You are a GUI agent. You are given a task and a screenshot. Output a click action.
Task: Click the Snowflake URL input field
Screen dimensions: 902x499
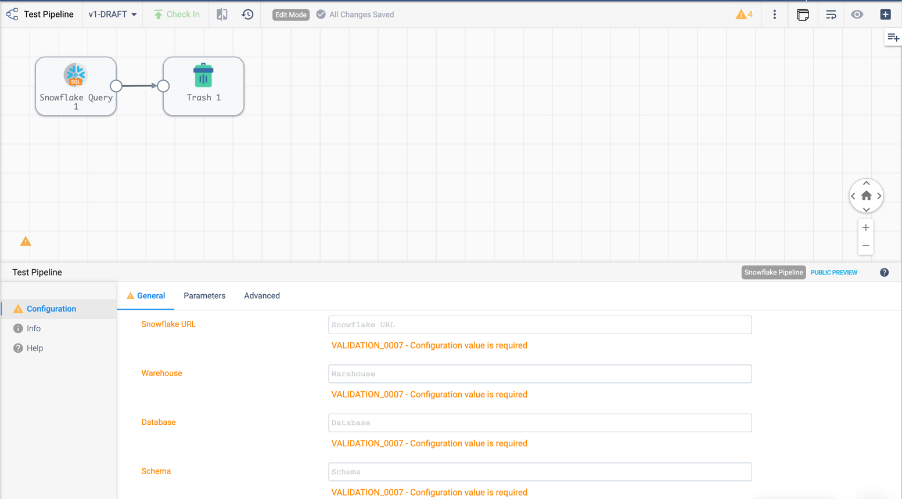tap(540, 325)
